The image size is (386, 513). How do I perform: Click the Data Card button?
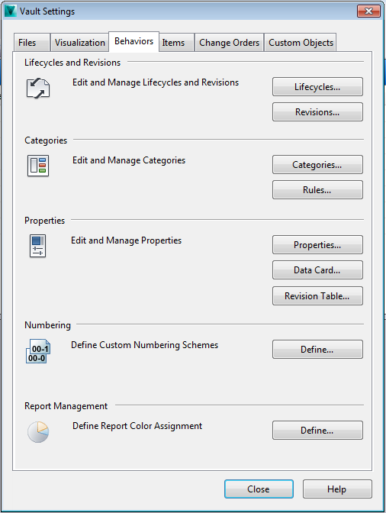pyautogui.click(x=317, y=270)
